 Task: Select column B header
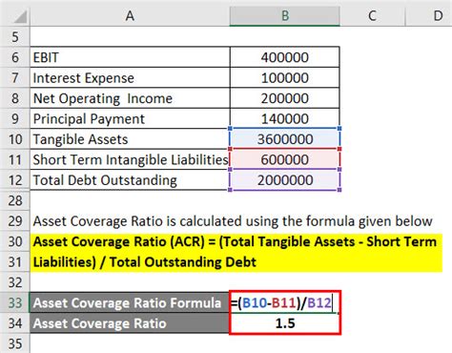pyautogui.click(x=285, y=15)
